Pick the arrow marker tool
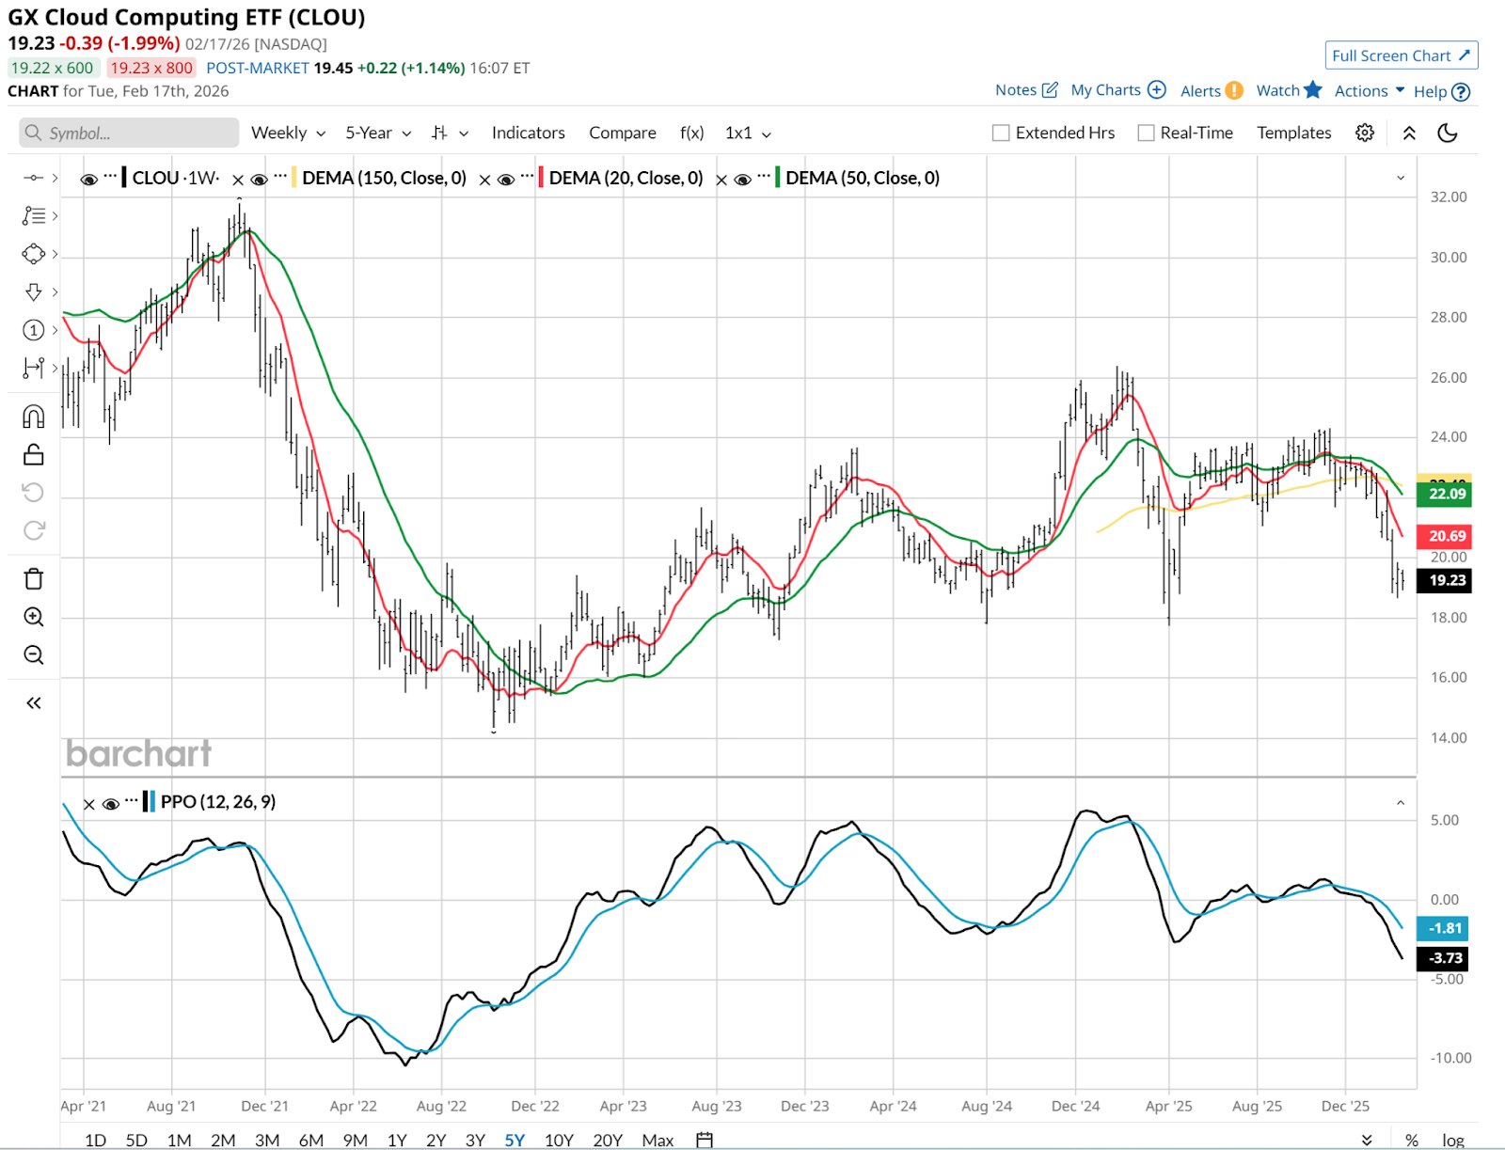1505x1150 pixels. coord(33,292)
